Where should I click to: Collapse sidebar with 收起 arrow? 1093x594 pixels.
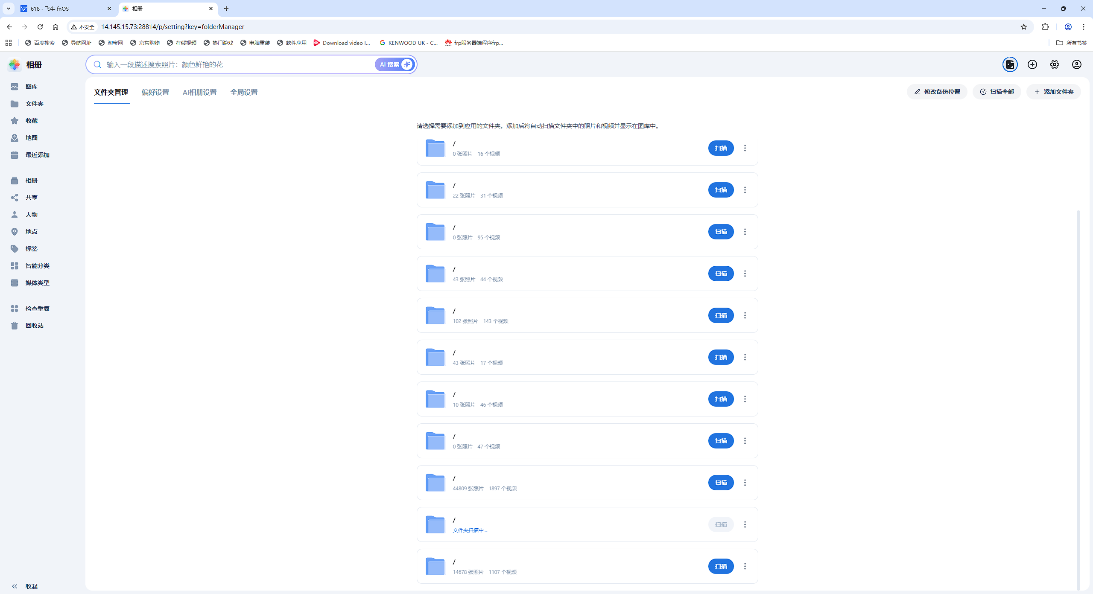pyautogui.click(x=15, y=586)
